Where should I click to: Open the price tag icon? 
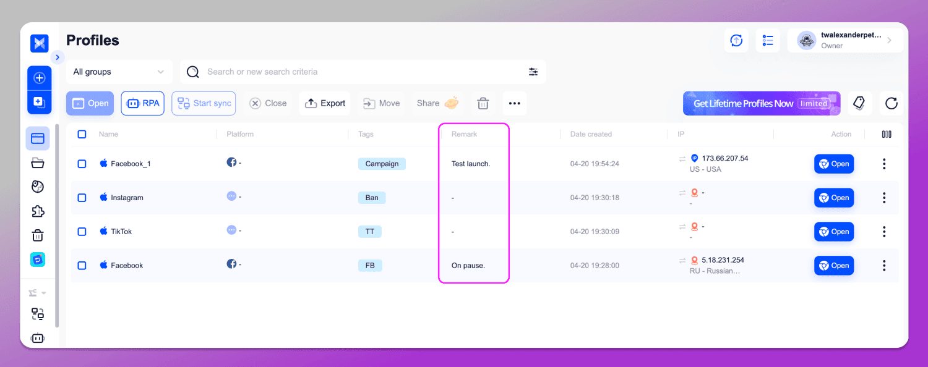(859, 103)
